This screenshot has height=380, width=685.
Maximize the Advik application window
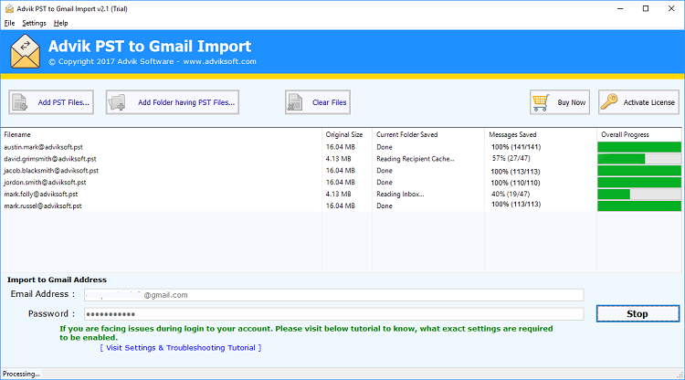(646, 9)
